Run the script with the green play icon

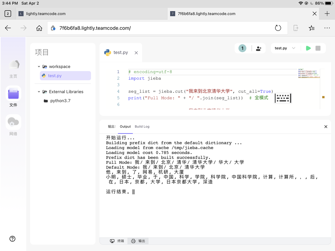click(308, 48)
